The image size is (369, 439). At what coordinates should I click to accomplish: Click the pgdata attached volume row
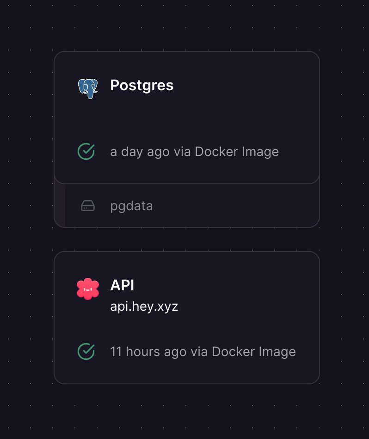231,206
